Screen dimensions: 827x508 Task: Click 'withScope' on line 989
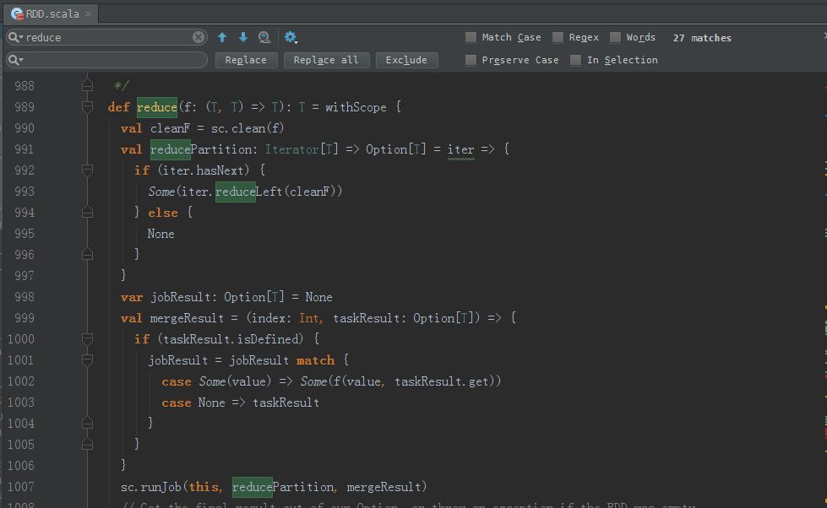click(356, 107)
